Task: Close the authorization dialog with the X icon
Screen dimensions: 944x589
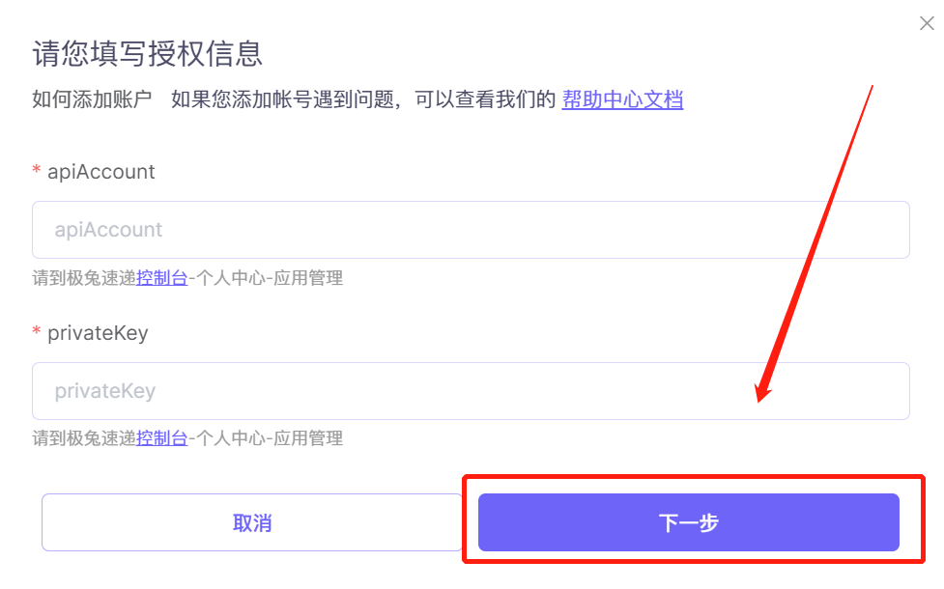Action: tap(927, 23)
